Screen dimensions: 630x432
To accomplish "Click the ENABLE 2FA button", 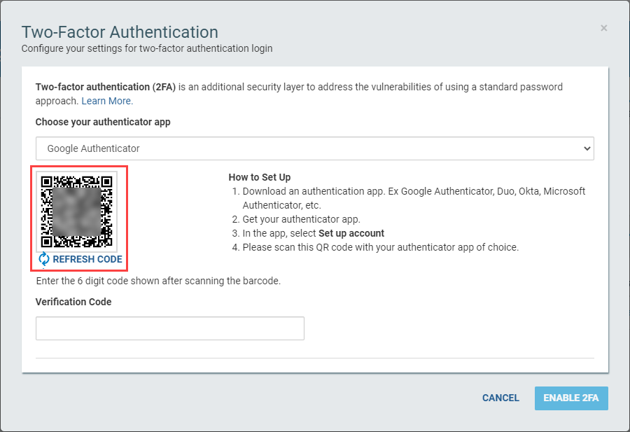I will coord(571,398).
